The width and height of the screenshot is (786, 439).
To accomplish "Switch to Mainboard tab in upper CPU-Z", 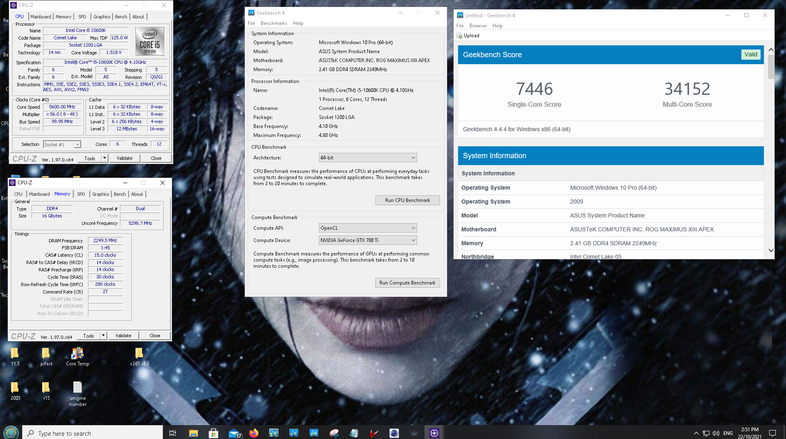I will (41, 17).
